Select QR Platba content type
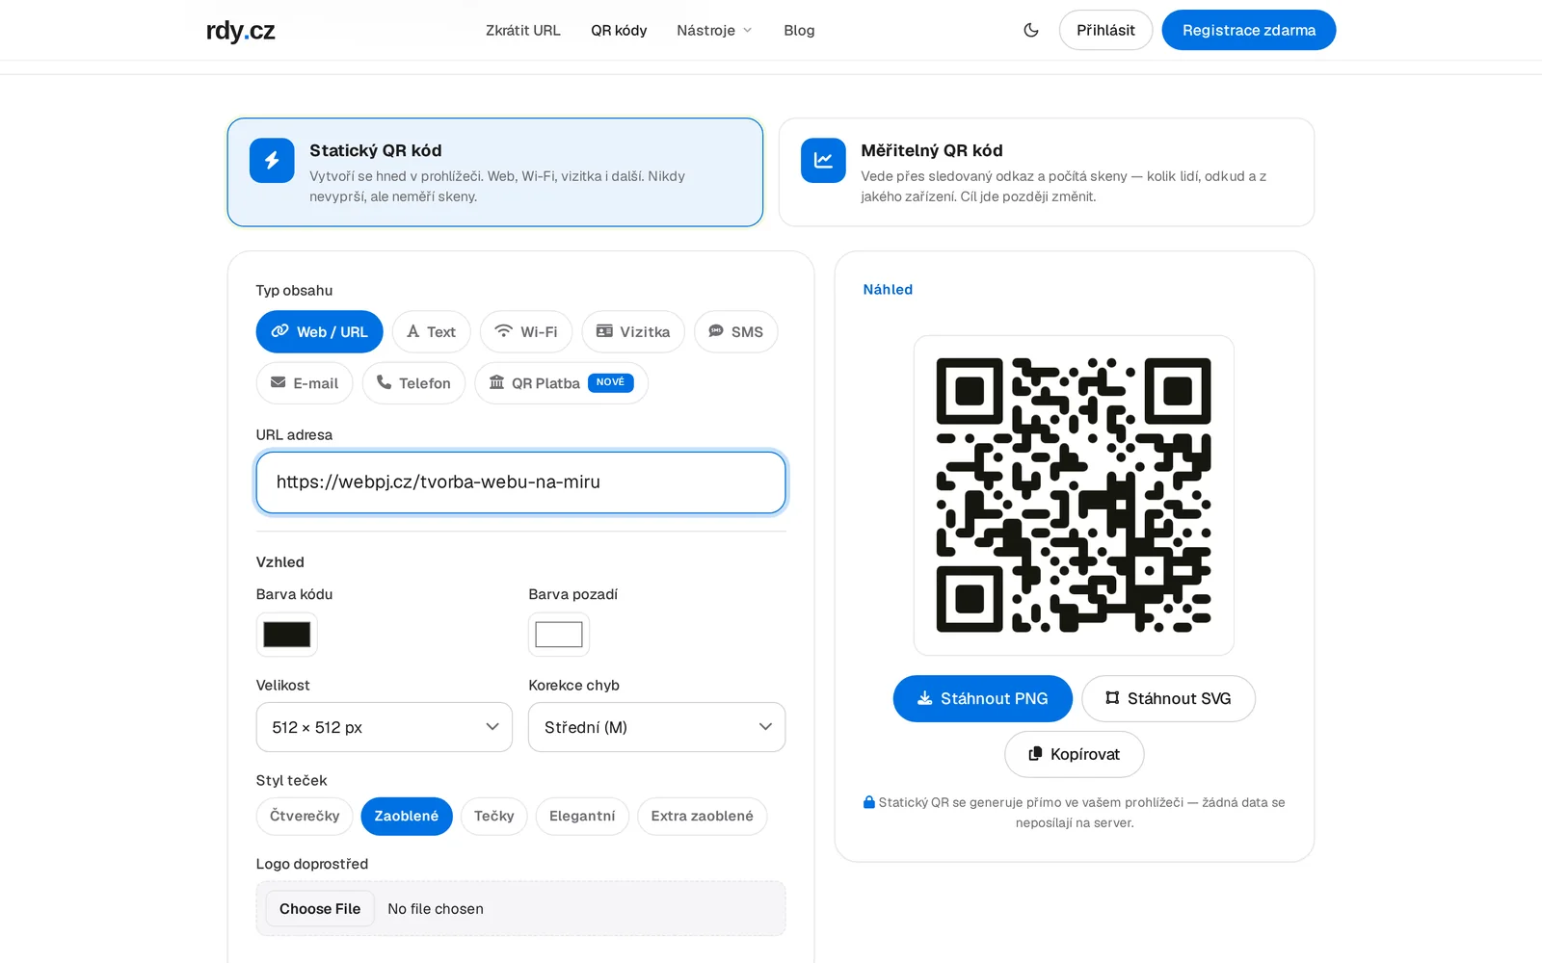This screenshot has height=963, width=1542. (561, 383)
